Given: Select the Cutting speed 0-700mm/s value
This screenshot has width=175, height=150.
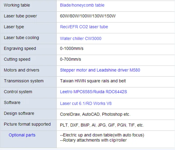Looking at the screenshot, I should pyautogui.click(x=70, y=59).
